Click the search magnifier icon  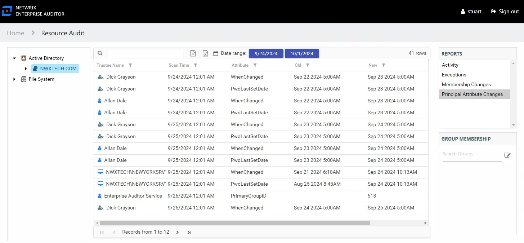pos(100,53)
